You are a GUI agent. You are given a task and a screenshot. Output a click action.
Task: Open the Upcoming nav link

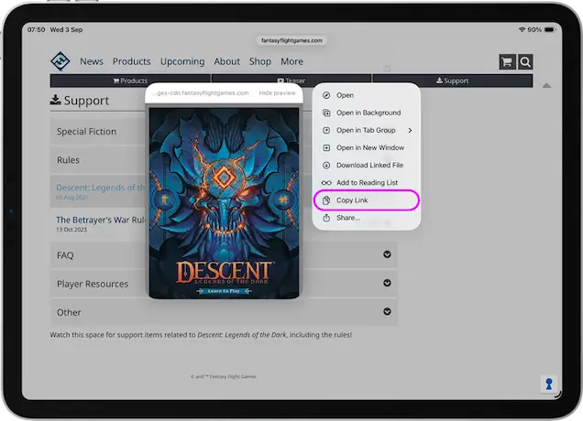click(x=182, y=61)
